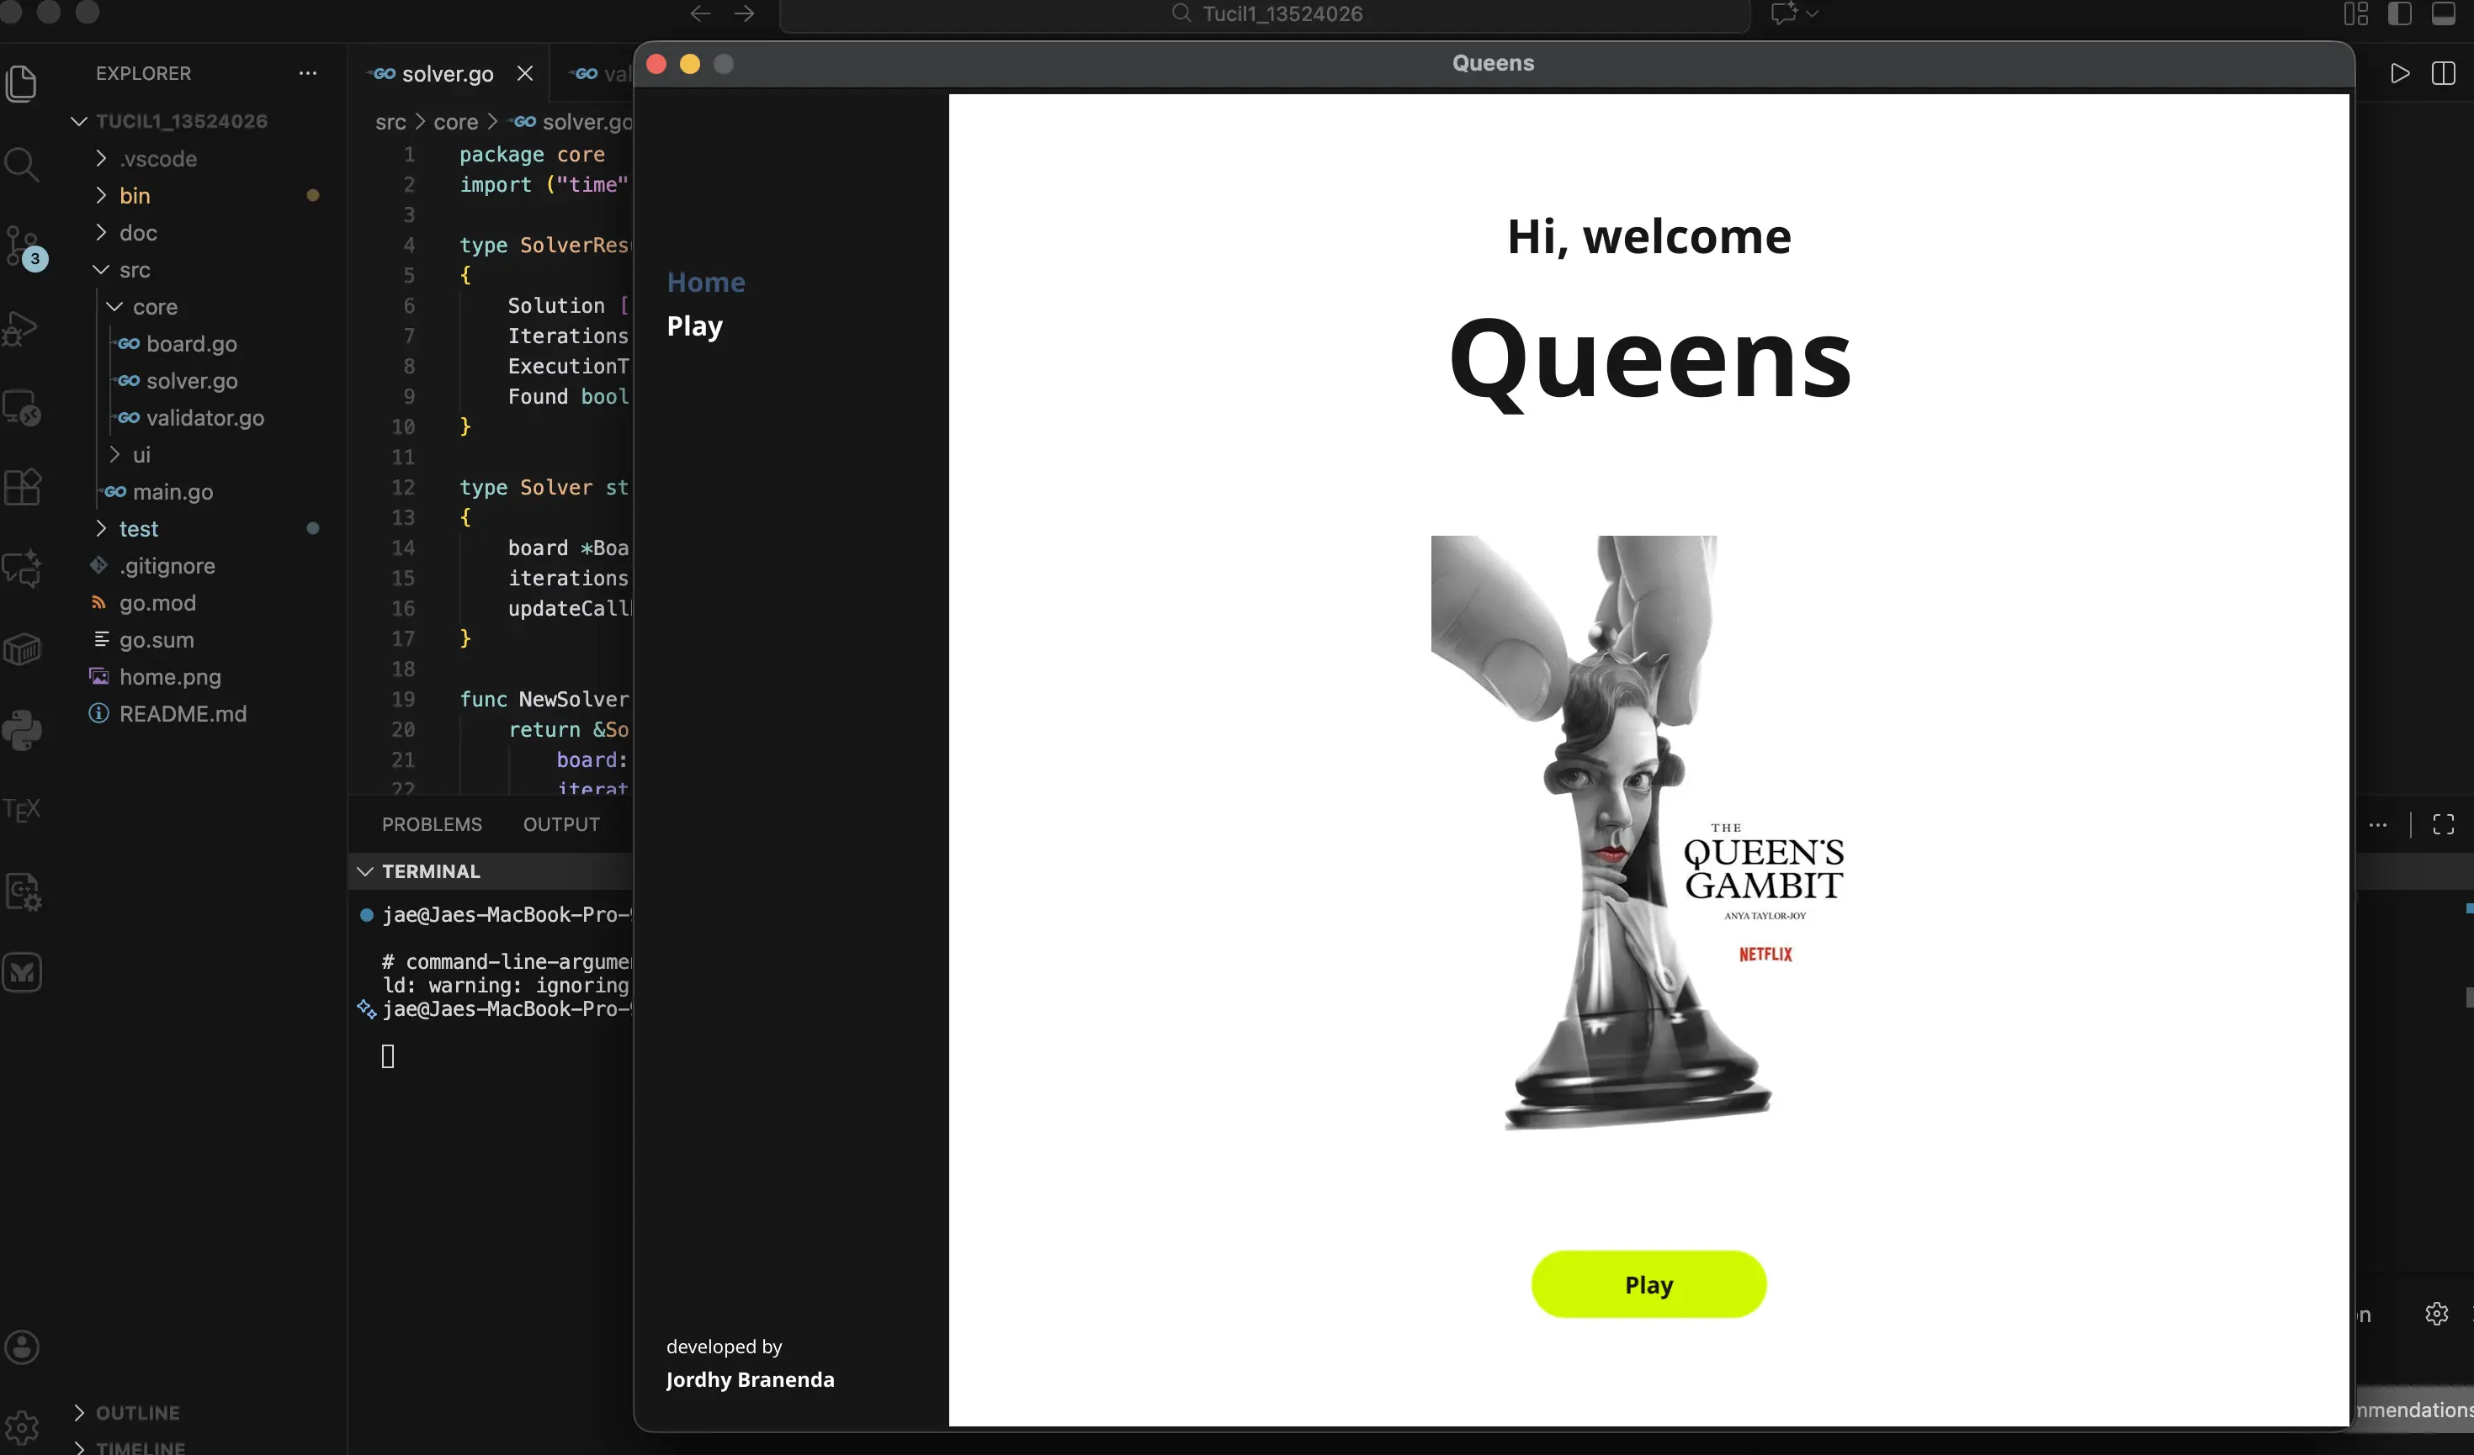Open the Python activity bar icon

pyautogui.click(x=22, y=730)
